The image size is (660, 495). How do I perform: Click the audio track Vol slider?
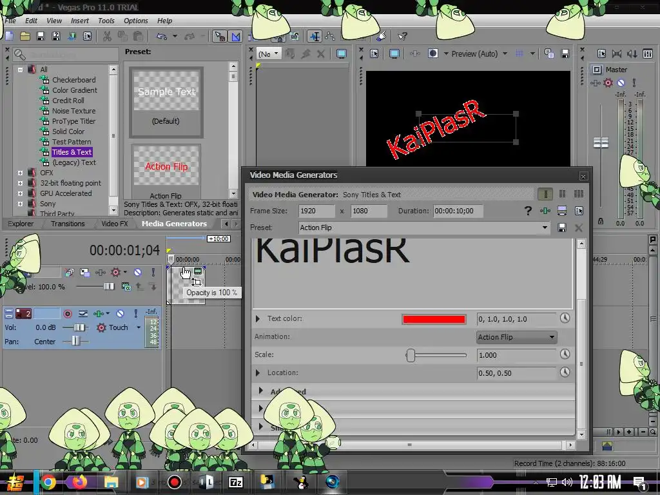(79, 327)
